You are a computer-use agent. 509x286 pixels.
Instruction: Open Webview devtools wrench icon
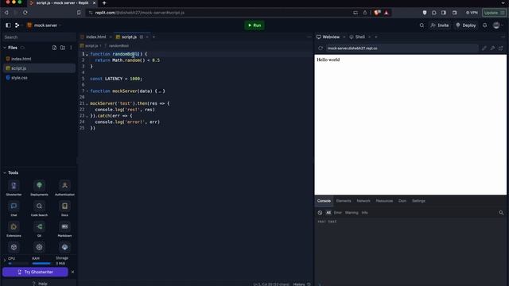(x=492, y=48)
